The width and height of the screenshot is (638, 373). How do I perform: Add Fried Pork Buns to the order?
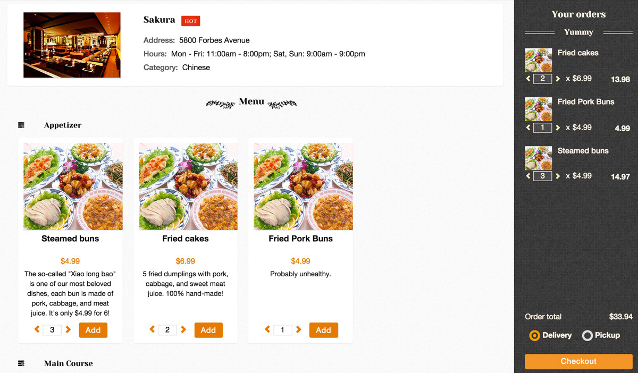[323, 330]
